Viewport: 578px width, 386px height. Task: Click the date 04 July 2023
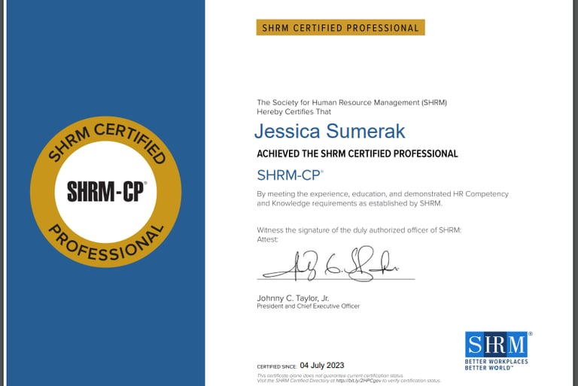point(322,366)
